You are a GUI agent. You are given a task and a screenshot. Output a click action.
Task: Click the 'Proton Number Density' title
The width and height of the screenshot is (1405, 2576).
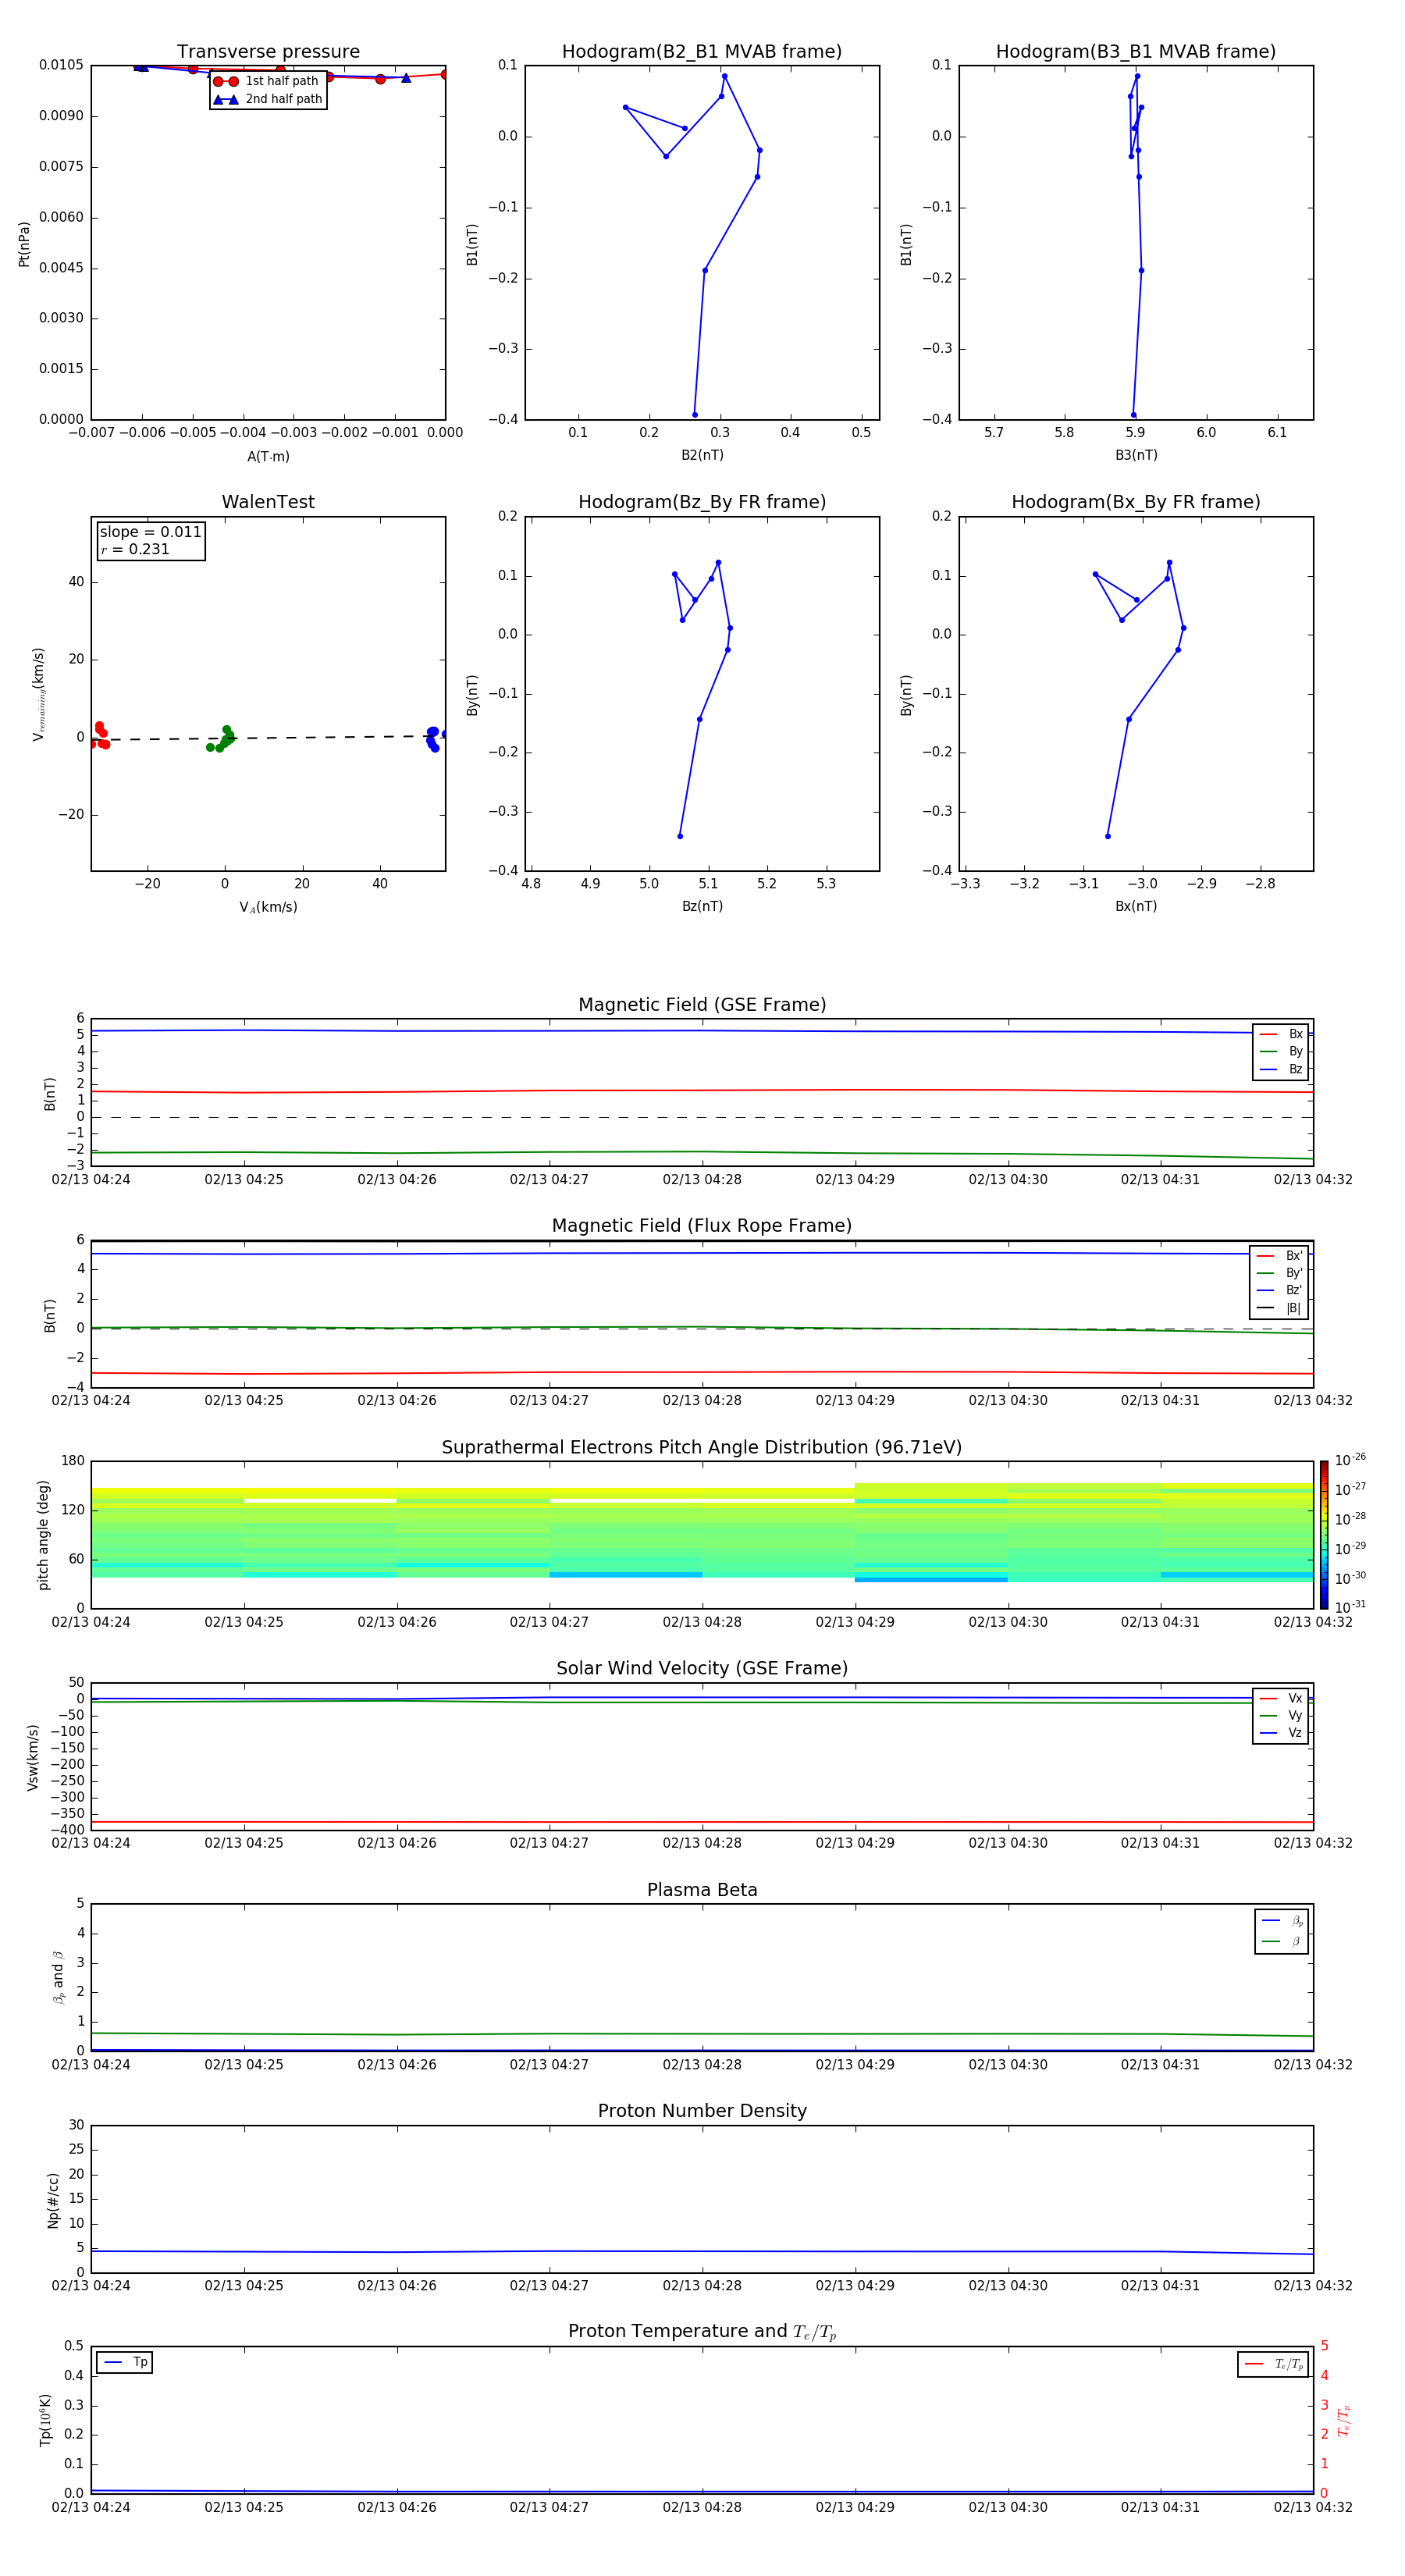click(x=702, y=2111)
